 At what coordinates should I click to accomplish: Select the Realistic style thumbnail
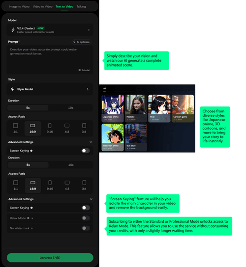pyautogui.click(x=136, y=108)
